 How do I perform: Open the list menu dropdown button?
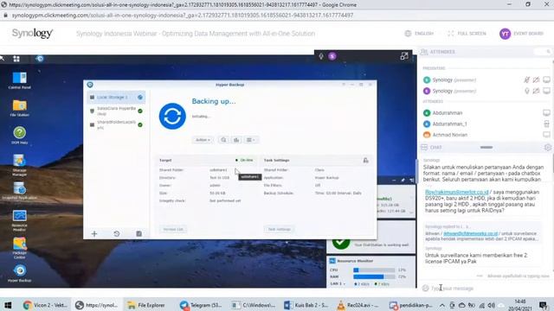tap(251, 140)
